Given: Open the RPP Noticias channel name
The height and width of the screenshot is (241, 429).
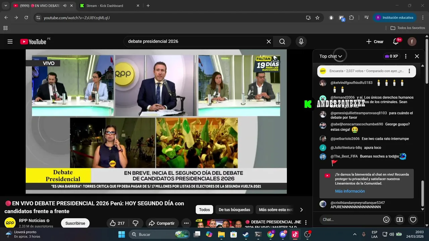Looking at the screenshot, I should [32, 221].
